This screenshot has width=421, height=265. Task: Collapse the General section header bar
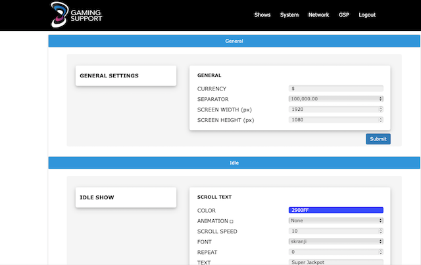234,41
